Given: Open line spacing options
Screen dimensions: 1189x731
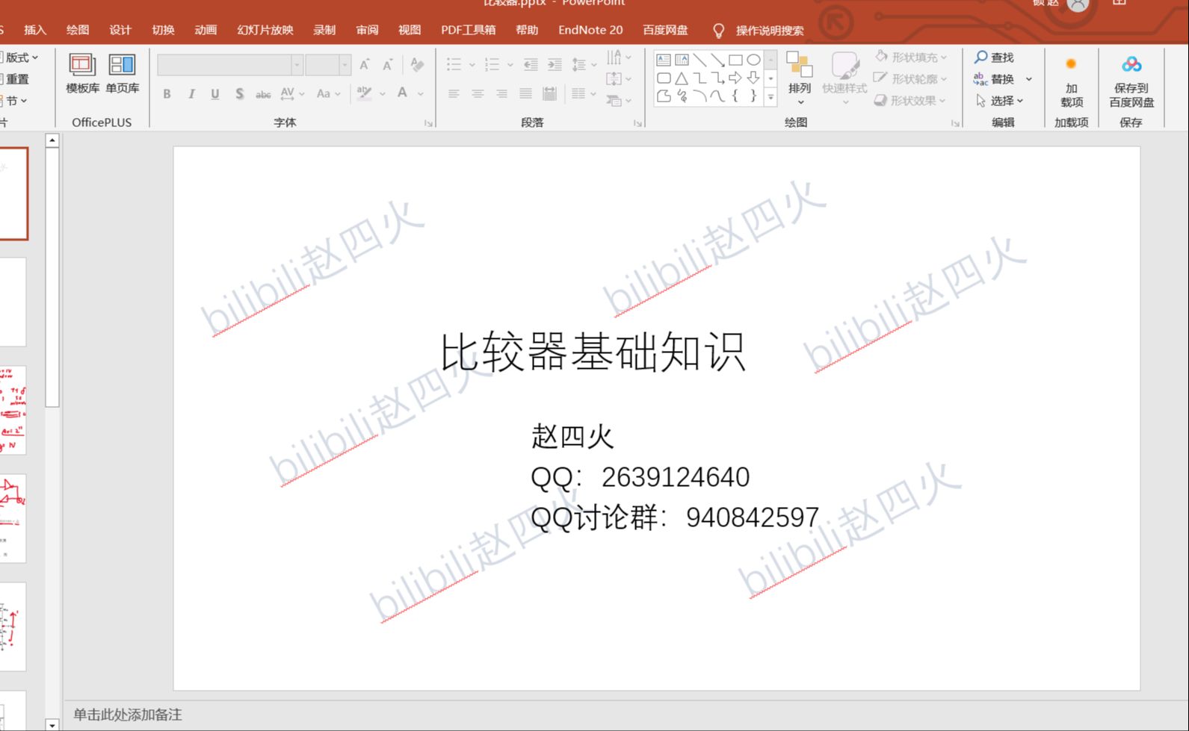Looking at the screenshot, I should [x=584, y=65].
